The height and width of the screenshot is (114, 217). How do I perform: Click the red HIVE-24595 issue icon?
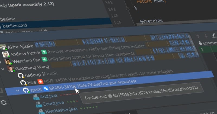tap(40, 81)
